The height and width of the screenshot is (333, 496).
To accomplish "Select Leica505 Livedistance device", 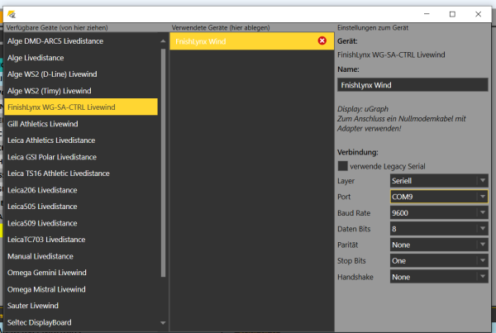I will (81, 207).
